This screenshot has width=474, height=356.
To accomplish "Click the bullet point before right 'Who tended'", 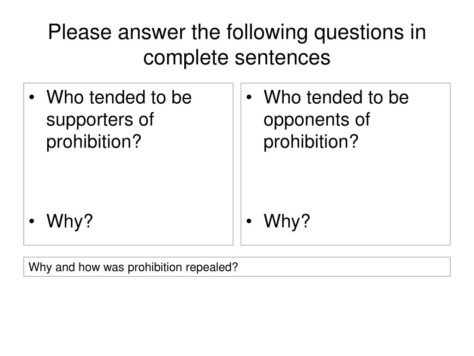I will (x=249, y=97).
